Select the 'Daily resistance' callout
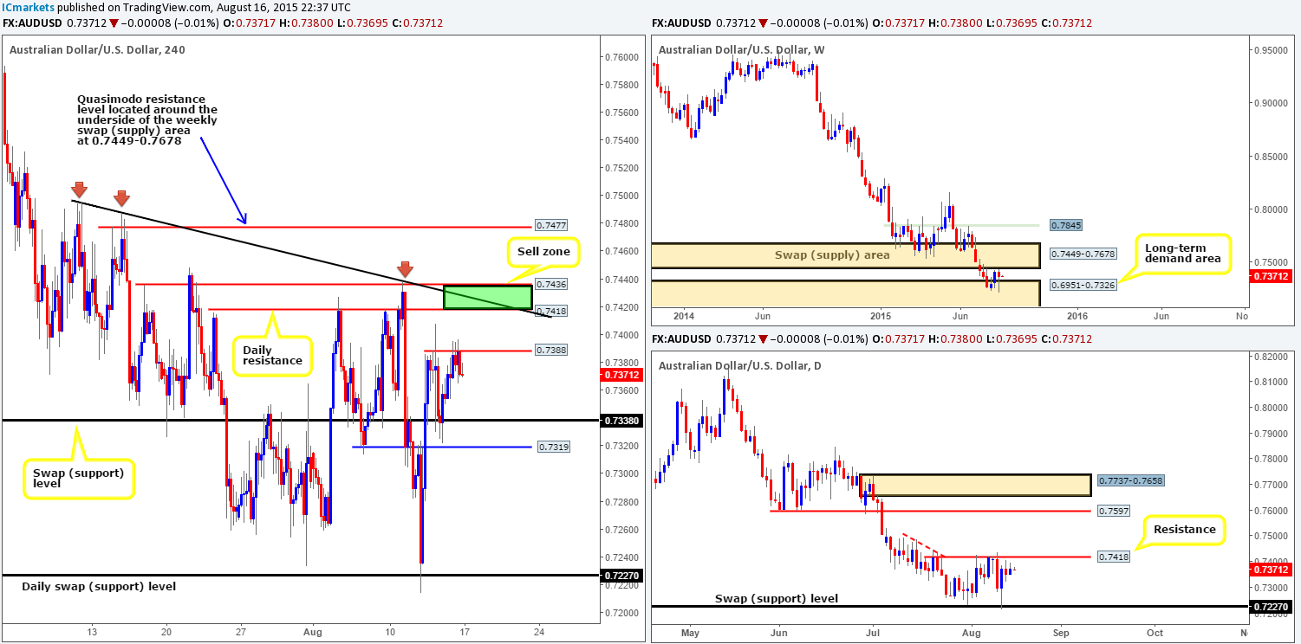Image resolution: width=1301 pixels, height=644 pixels. 272,355
